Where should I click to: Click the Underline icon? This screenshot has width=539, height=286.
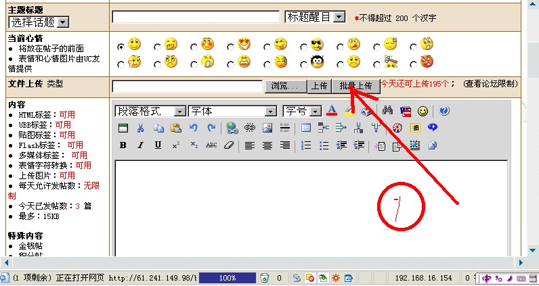click(x=158, y=145)
